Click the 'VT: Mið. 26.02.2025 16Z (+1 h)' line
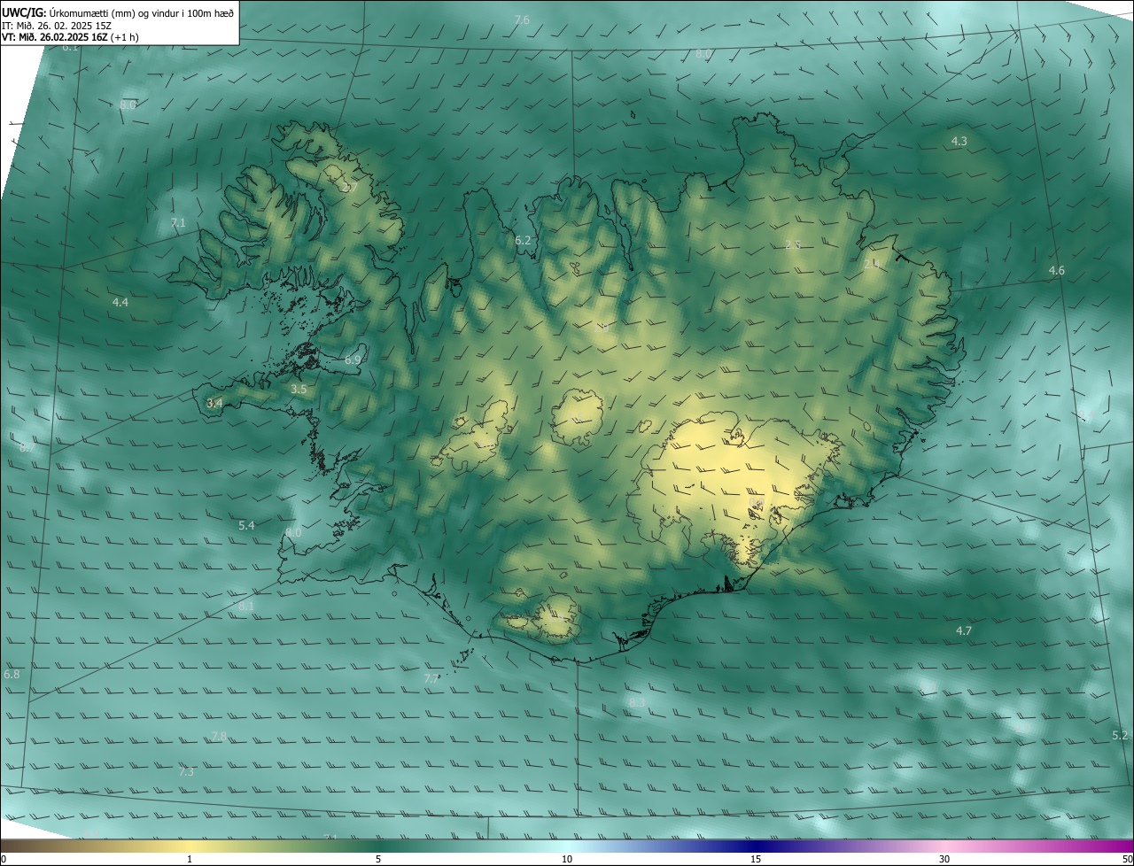The image size is (1134, 866). (x=70, y=37)
